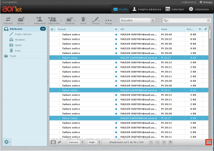Open the O programie link
The height and width of the screenshot is (151, 214).
pyautogui.click(x=9, y=2)
